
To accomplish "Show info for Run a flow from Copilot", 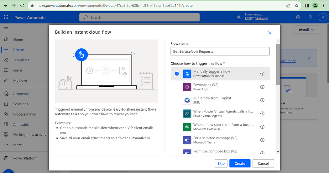I will 262,100.
